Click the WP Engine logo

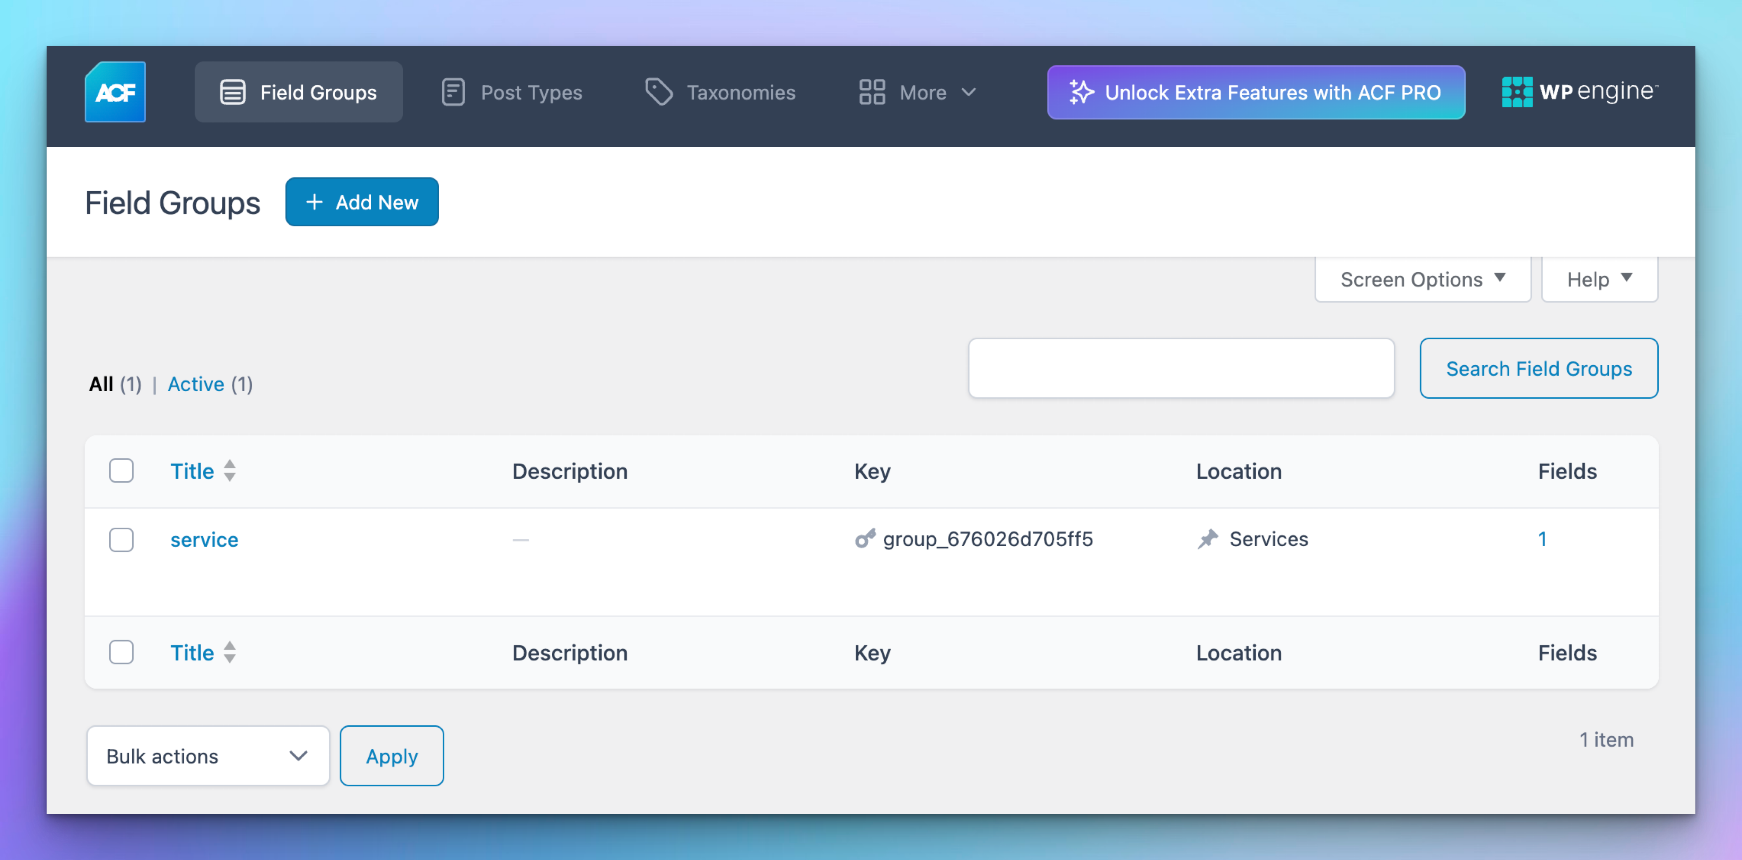(1580, 92)
